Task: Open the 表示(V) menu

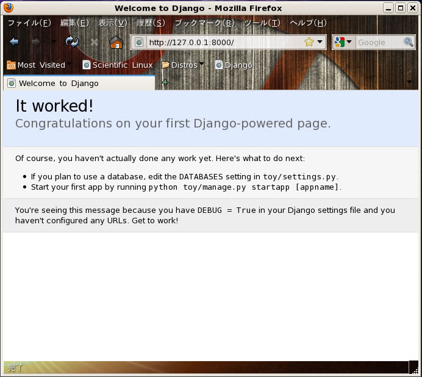Action: (x=112, y=23)
